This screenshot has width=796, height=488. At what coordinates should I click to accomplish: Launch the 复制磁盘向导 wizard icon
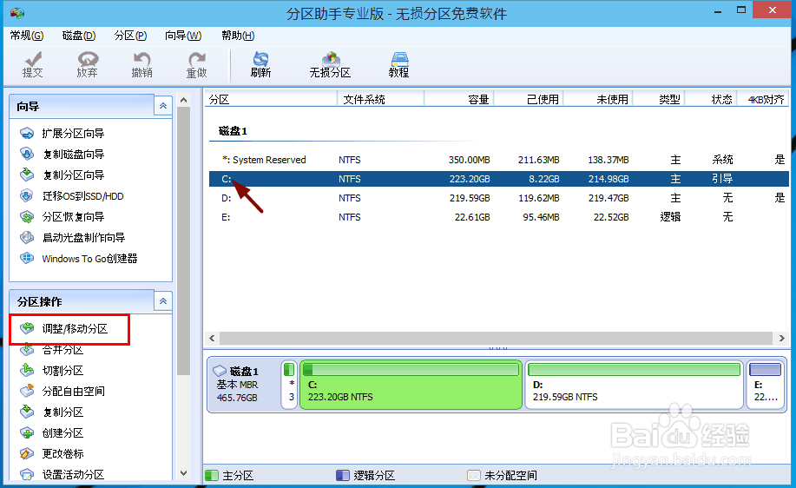tap(27, 154)
